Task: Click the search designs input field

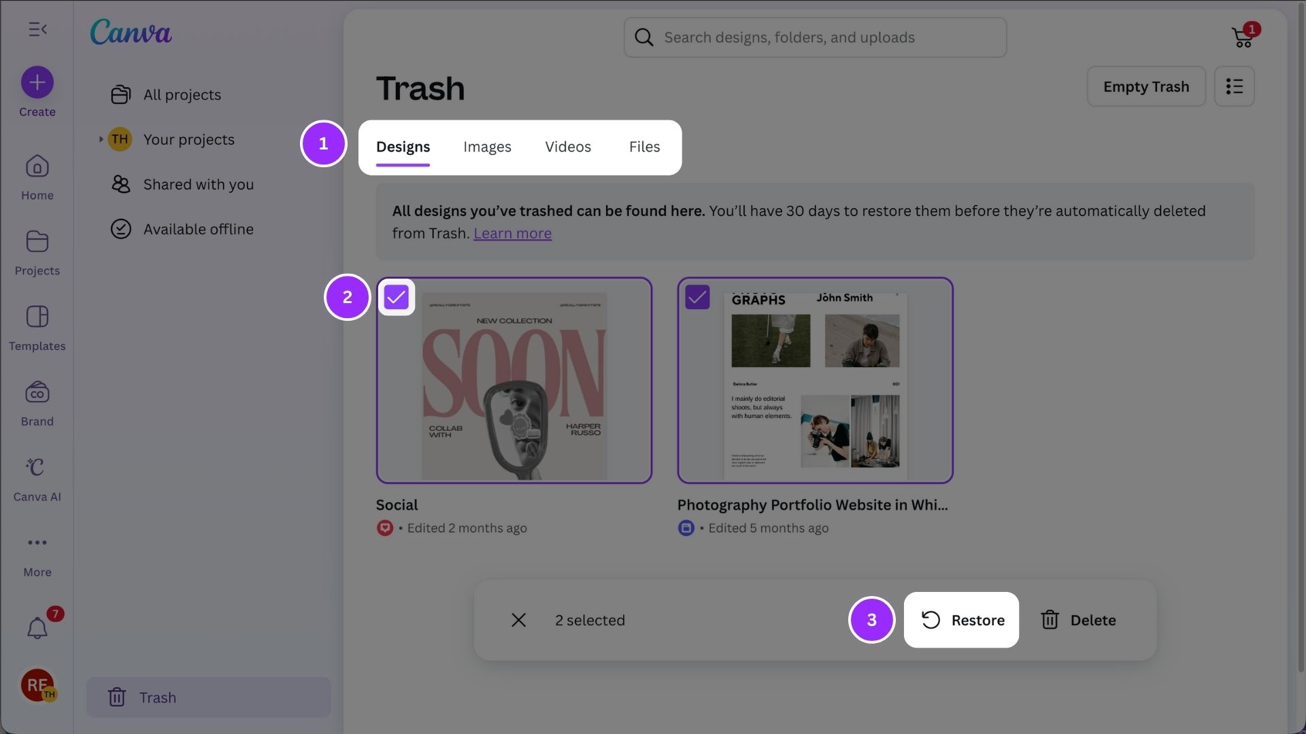Action: pyautogui.click(x=816, y=37)
